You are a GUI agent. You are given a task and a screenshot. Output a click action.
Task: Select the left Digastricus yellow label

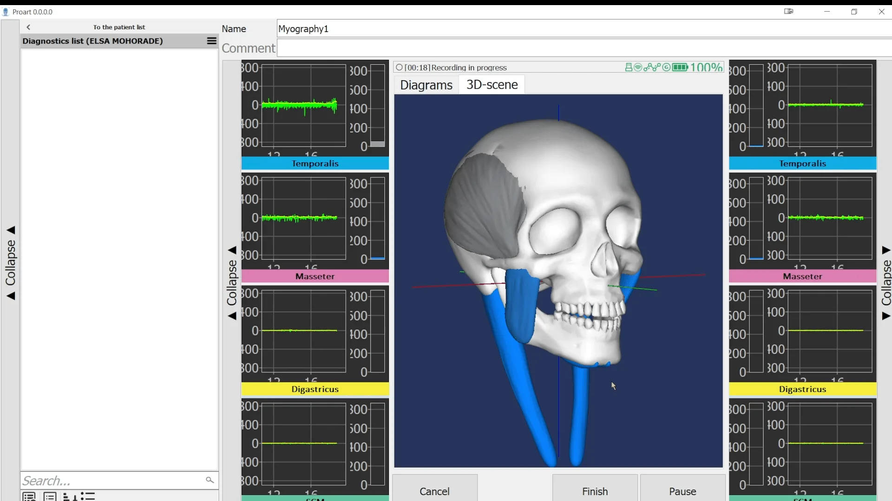(315, 389)
